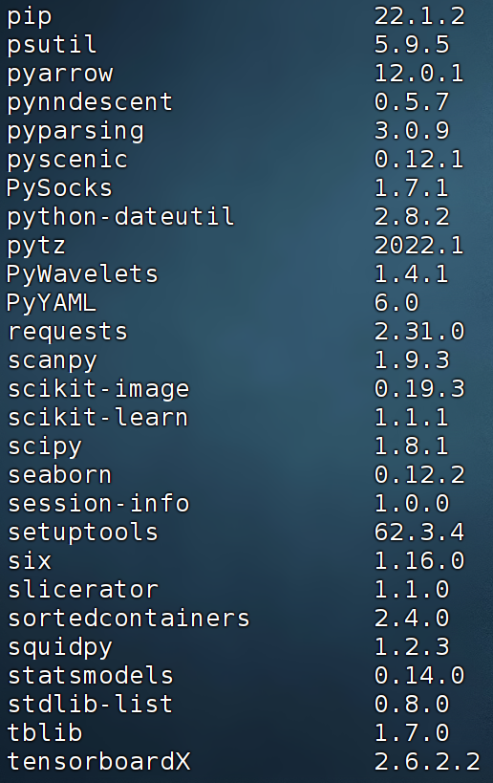Viewport: 493px width, 783px height.
Task: Click the stdlib-list version 0.8.0
Action: 412,704
